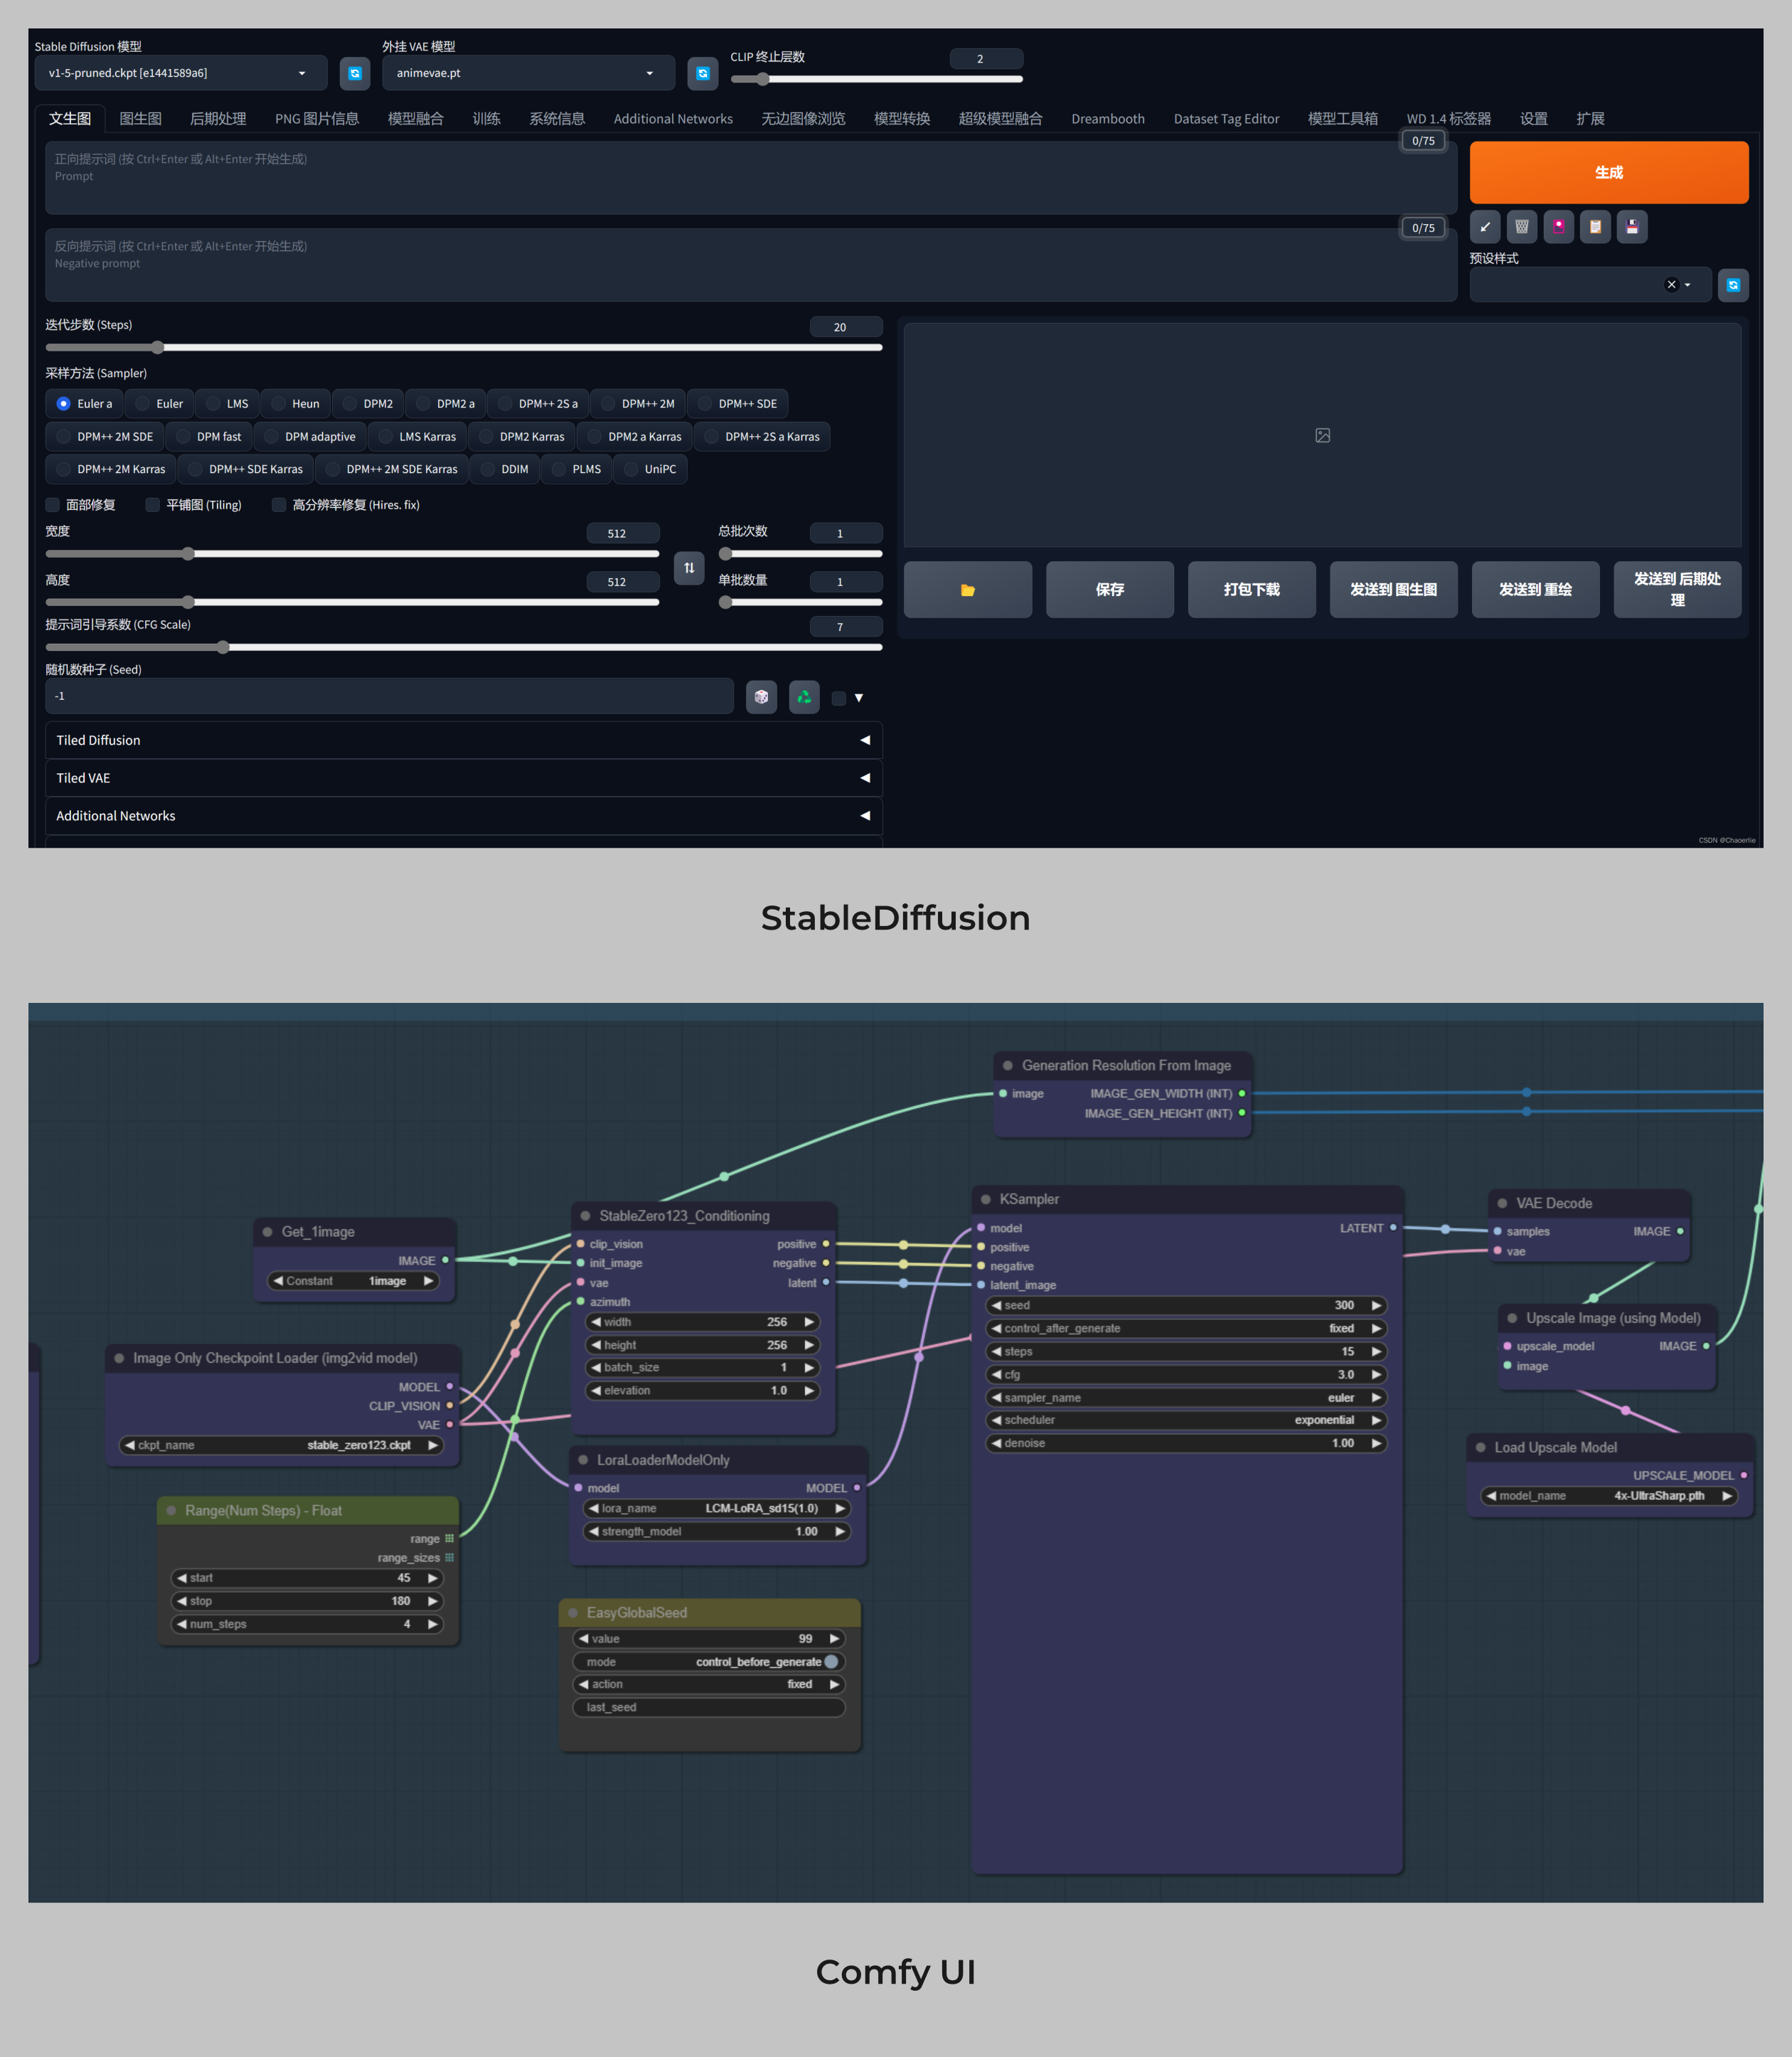Viewport: 1792px width, 2057px height.
Task: Open the Stable Diffusion model dropdown
Action: click(x=181, y=72)
